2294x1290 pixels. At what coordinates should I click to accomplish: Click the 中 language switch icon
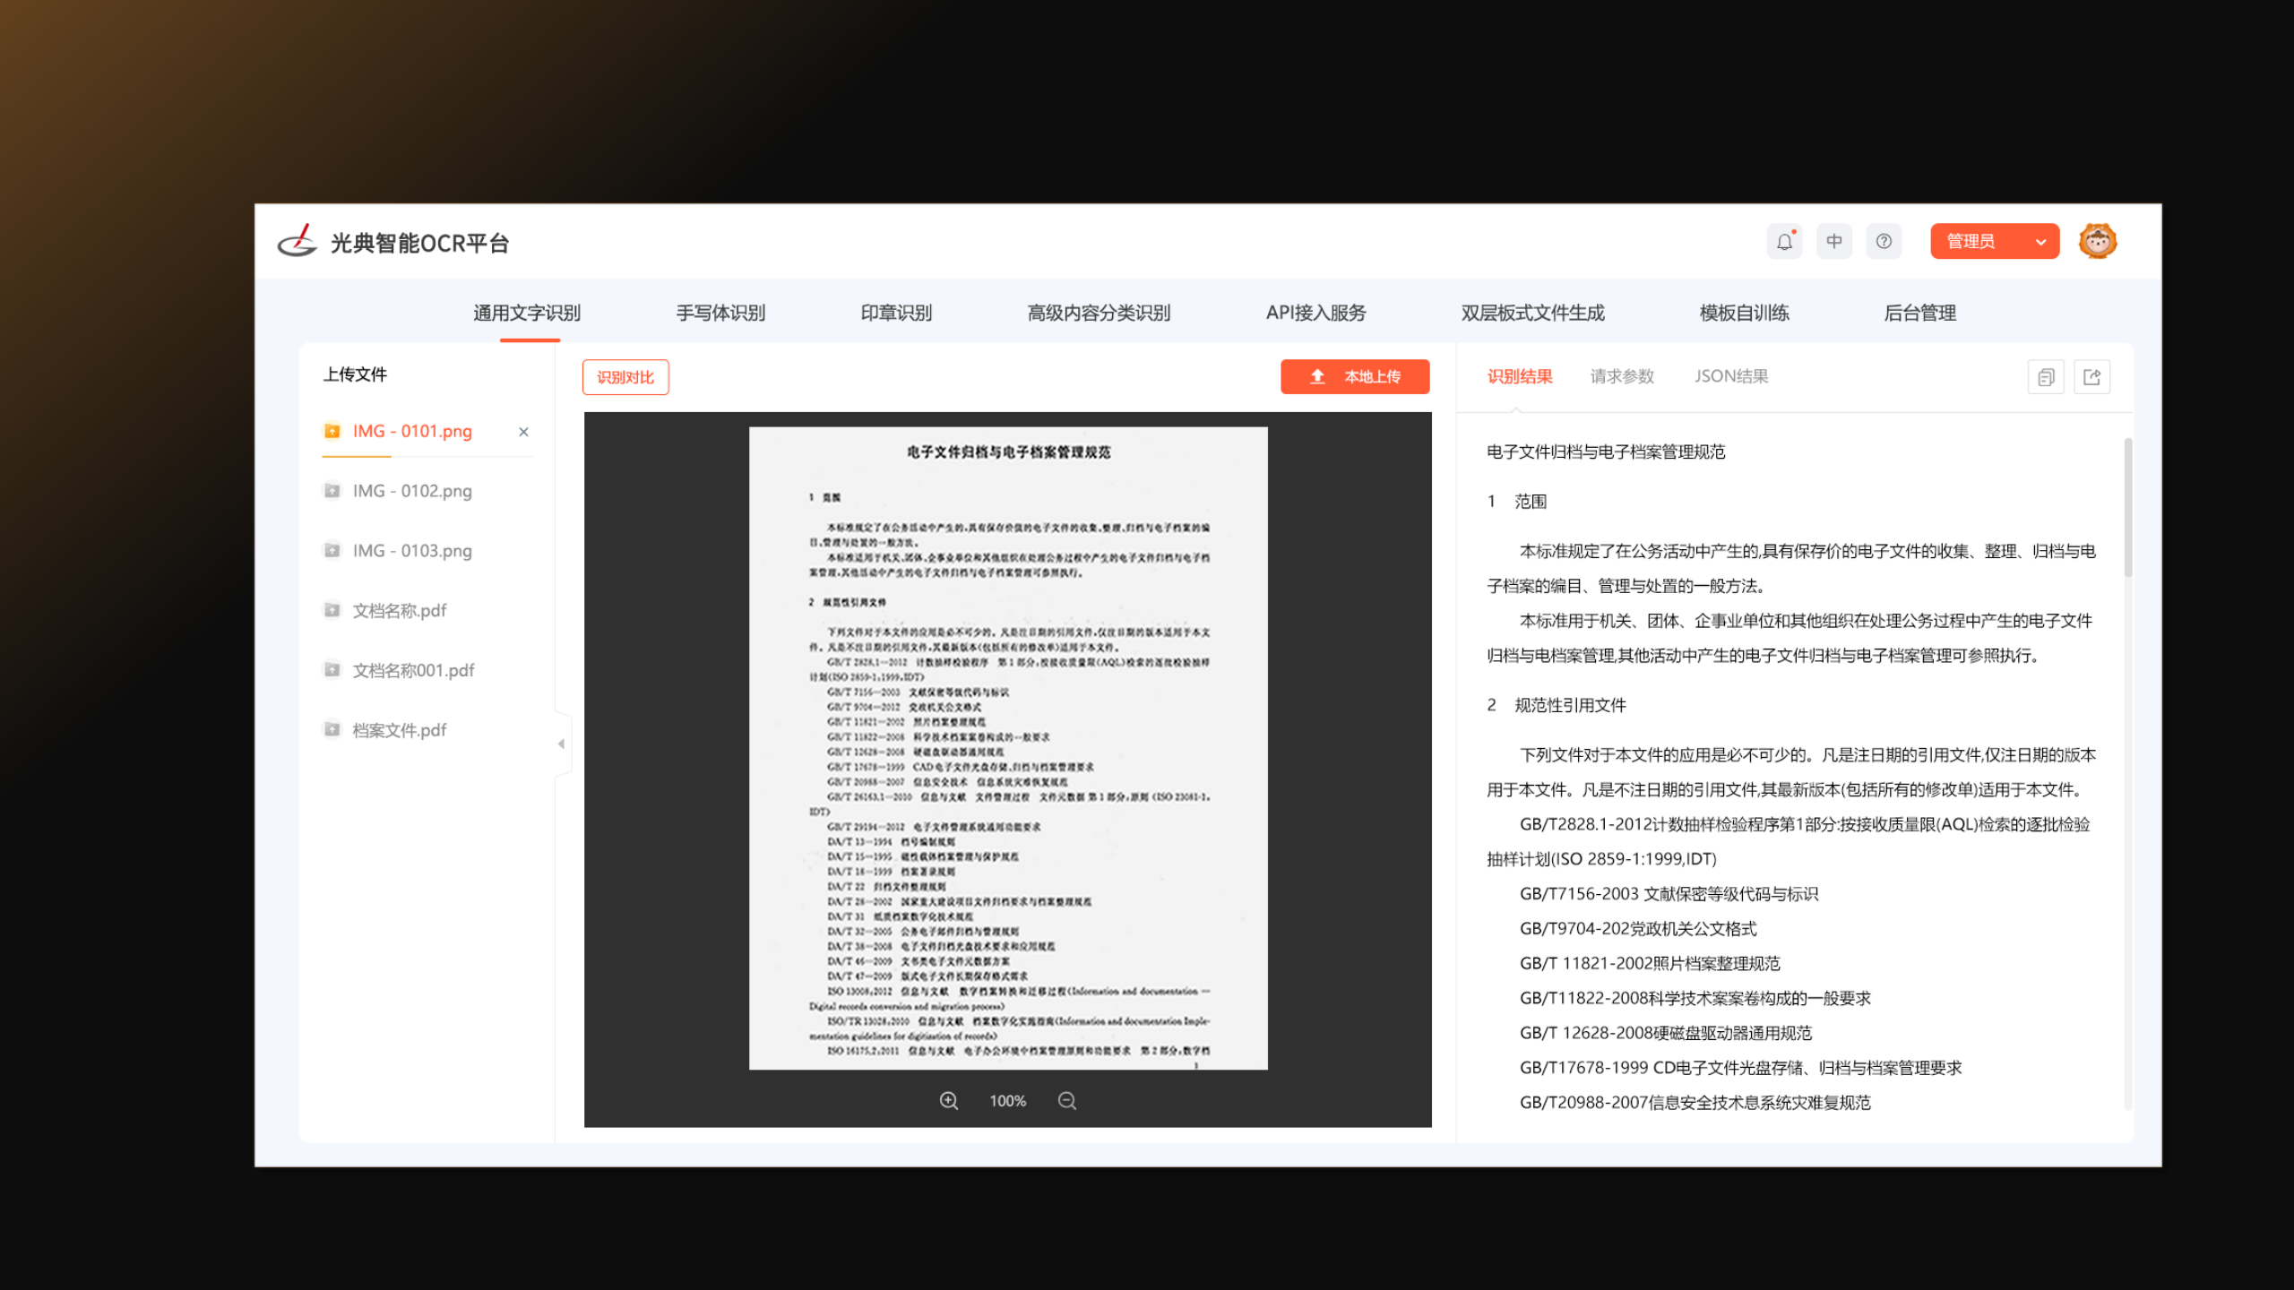(1833, 241)
